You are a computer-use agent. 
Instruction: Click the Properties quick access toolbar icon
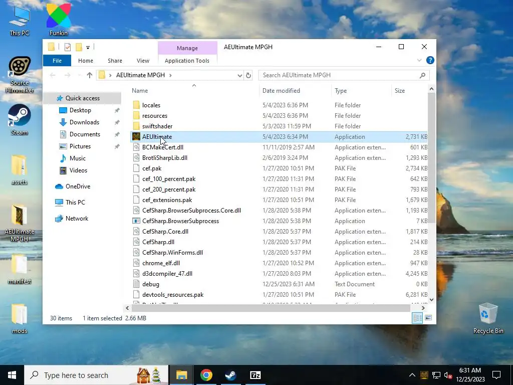coord(68,47)
